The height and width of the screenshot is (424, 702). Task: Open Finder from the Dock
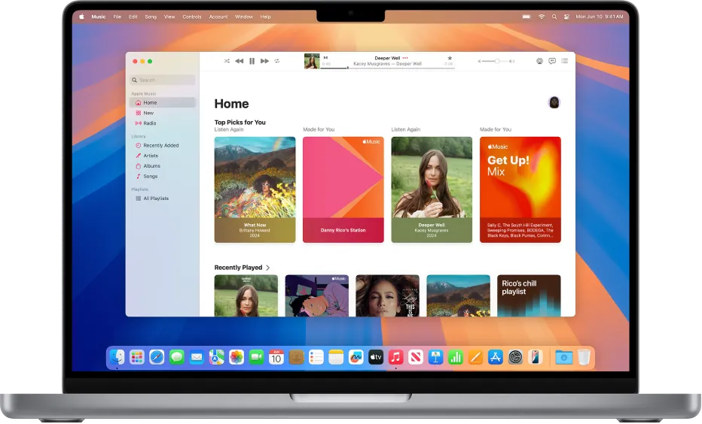pos(117,357)
